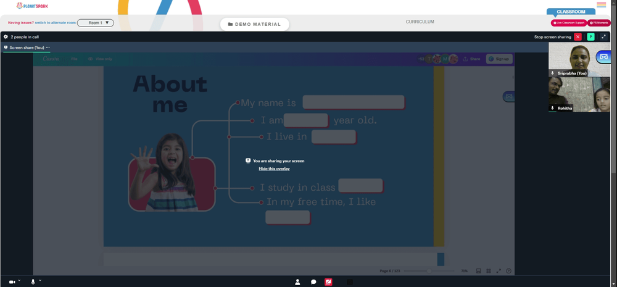This screenshot has height=287, width=617.
Task: Stop screen sharing with red X button
Action: click(578, 36)
